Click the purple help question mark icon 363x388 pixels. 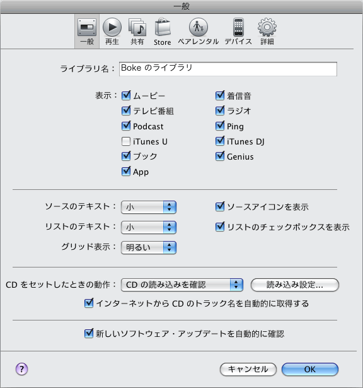(22, 369)
